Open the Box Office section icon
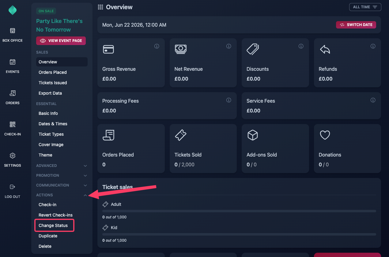 [13, 31]
